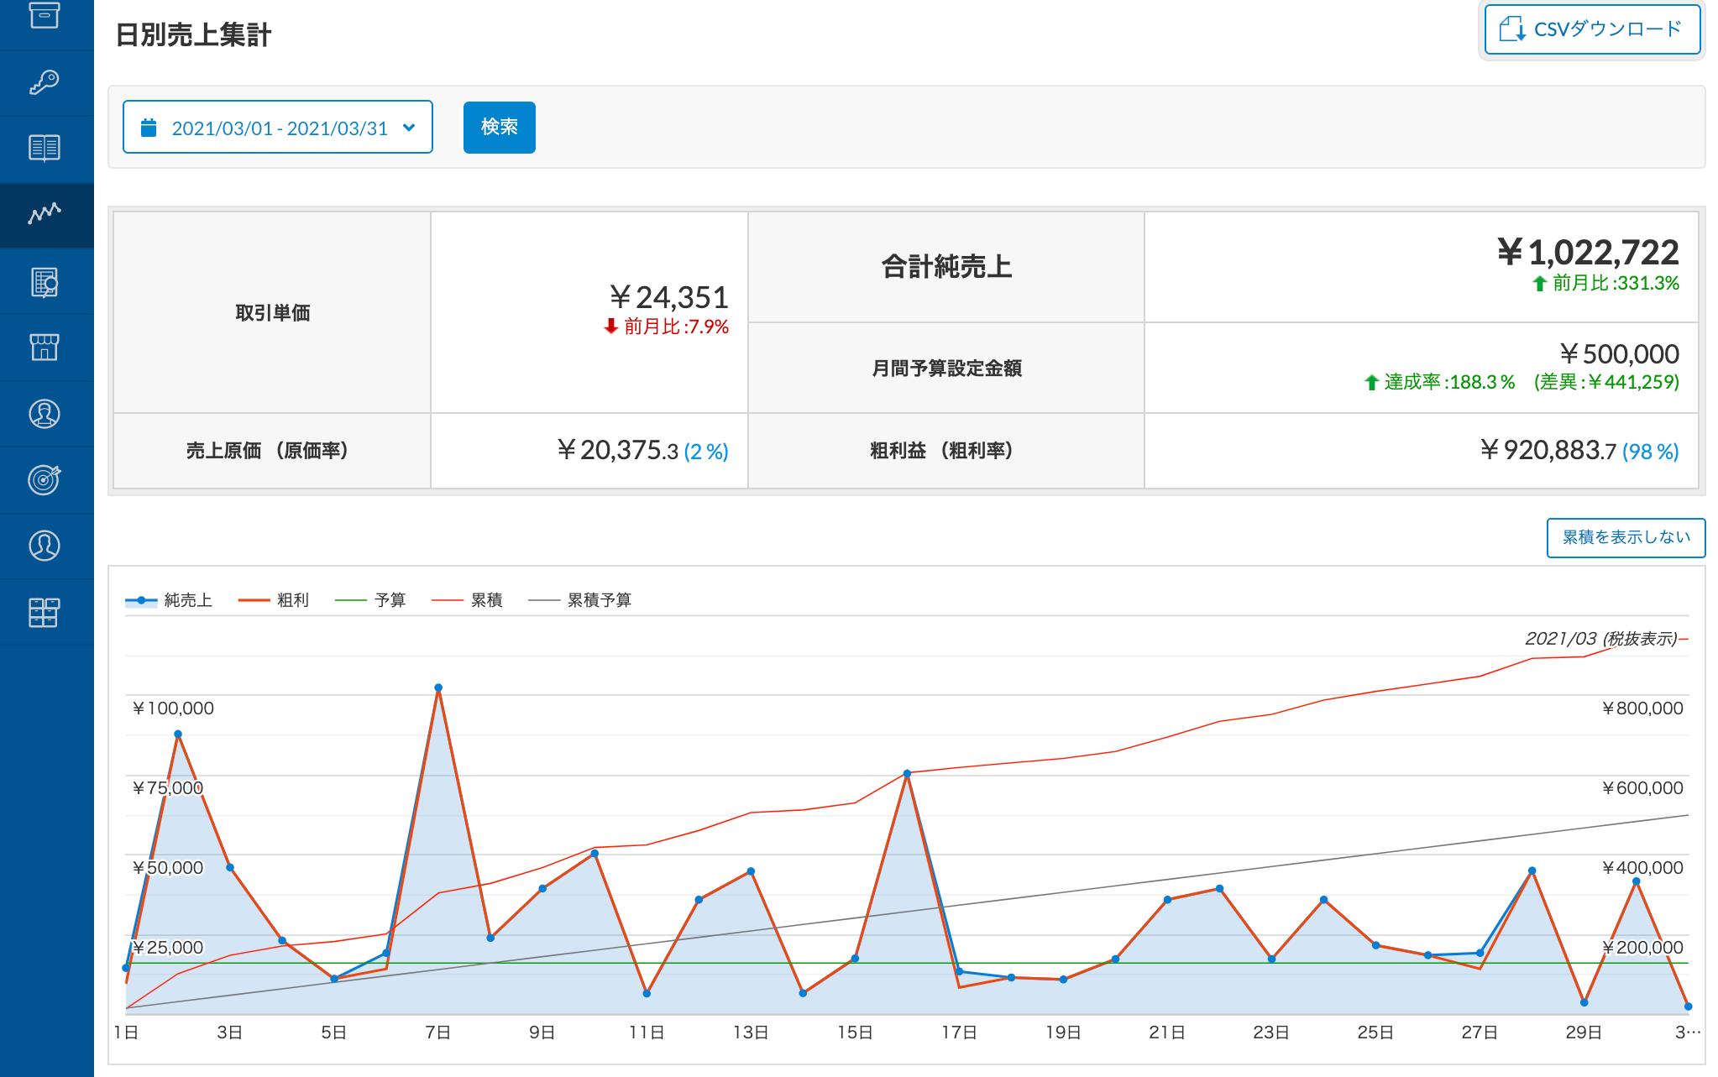Click the ¥1,022,722 total net sales value
This screenshot has width=1718, height=1077.
pyautogui.click(x=1588, y=252)
